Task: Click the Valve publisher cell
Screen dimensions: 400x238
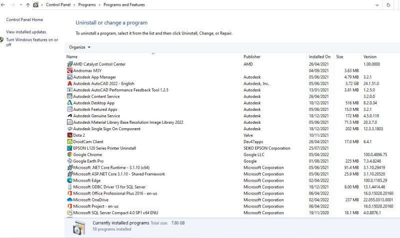Action: click(248, 135)
